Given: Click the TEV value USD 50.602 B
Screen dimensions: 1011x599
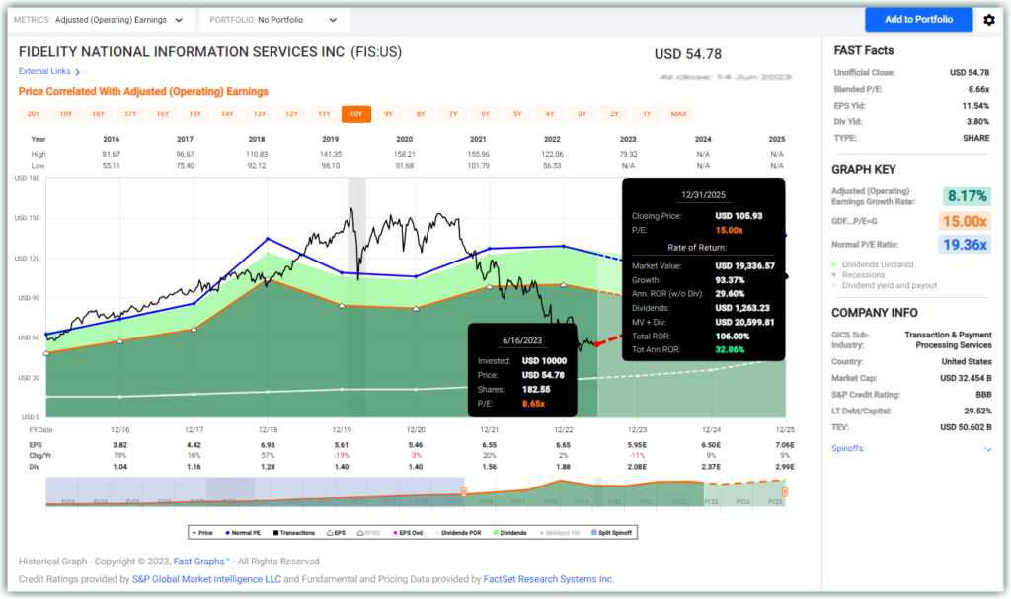Looking at the screenshot, I should [x=966, y=427].
